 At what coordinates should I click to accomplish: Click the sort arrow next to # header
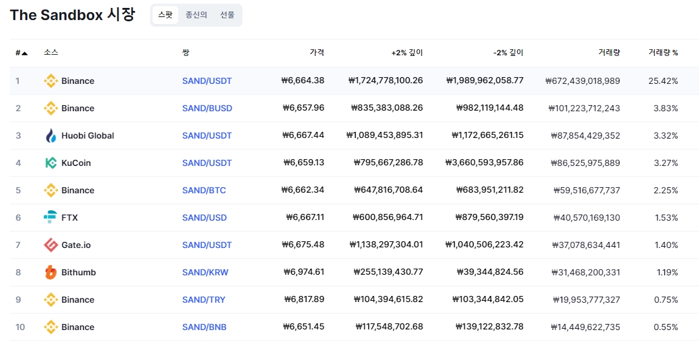coord(24,53)
